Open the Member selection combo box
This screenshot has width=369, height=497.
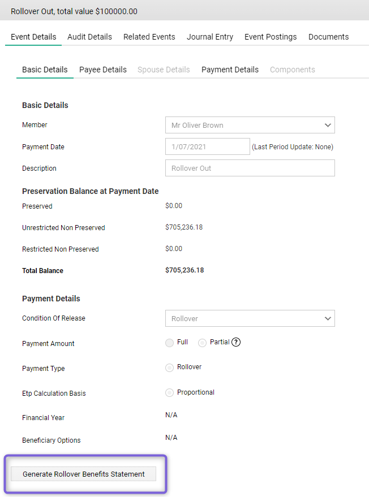(250, 125)
